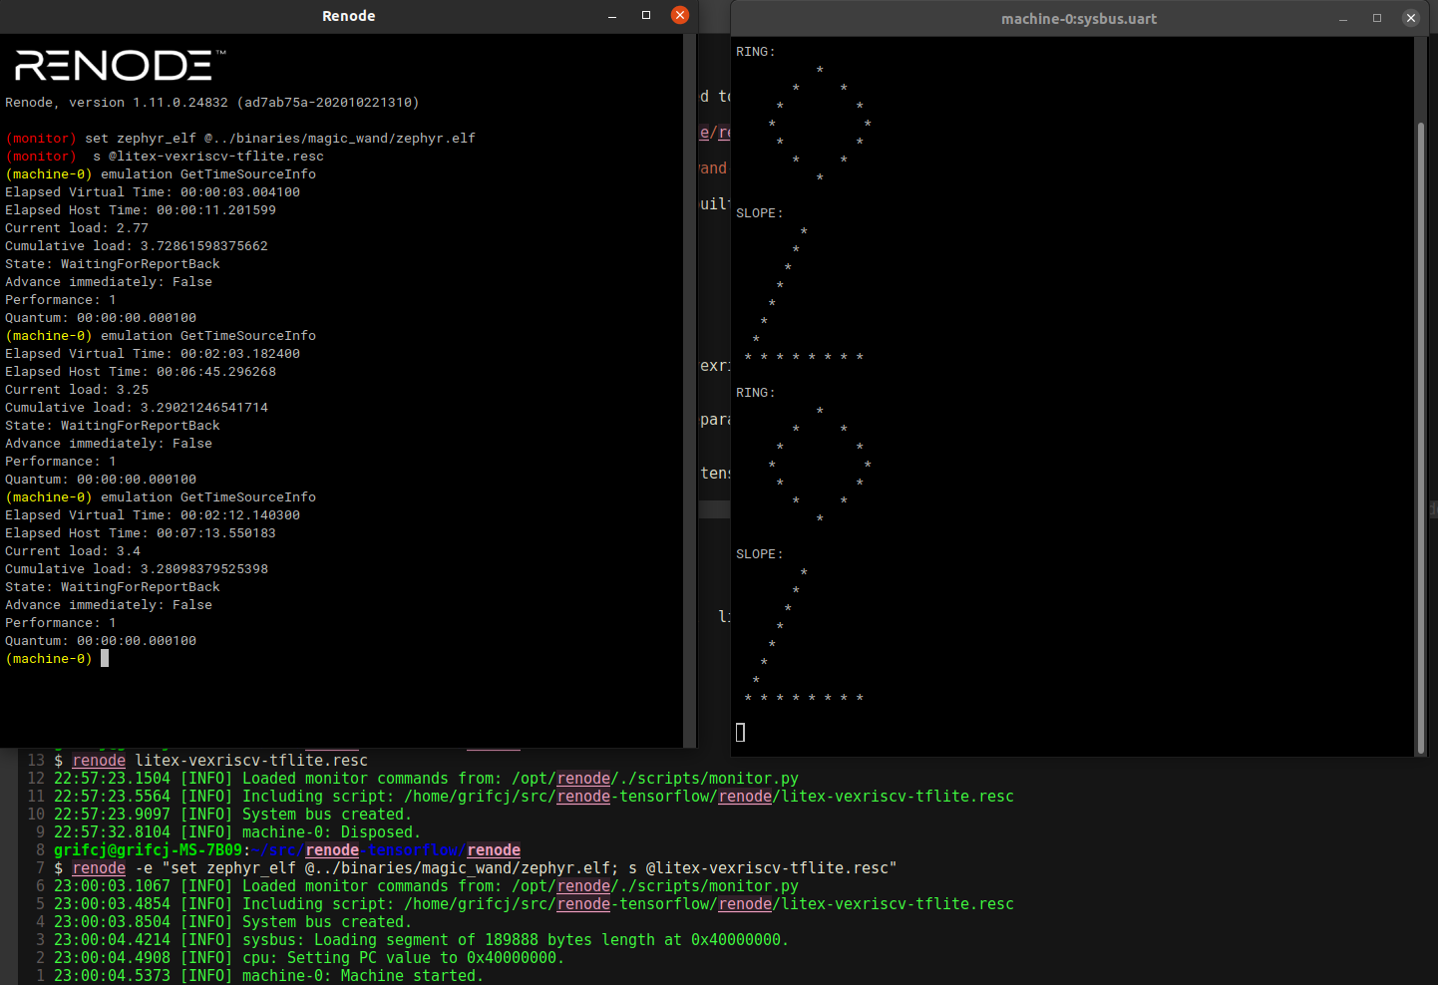Click the block cursor in the UART window
The image size is (1438, 985).
tap(740, 732)
